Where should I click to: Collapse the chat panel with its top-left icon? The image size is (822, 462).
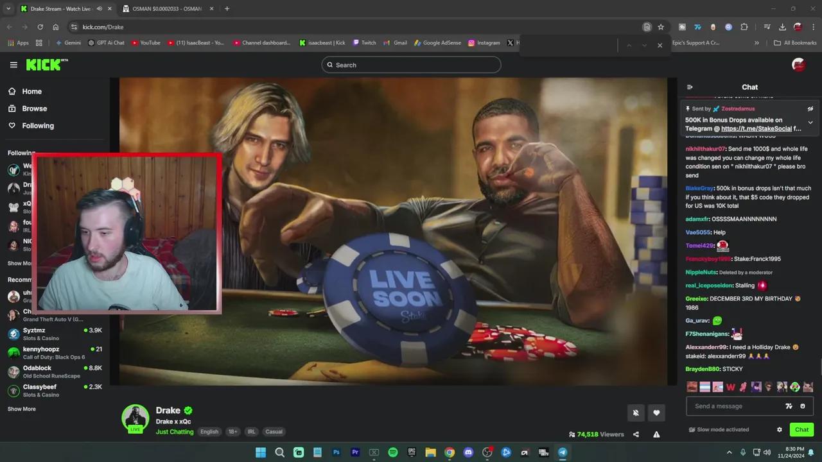click(x=689, y=87)
